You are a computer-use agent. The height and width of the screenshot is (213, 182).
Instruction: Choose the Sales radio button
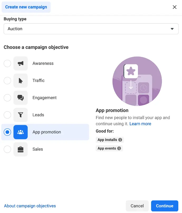[x=7, y=149]
